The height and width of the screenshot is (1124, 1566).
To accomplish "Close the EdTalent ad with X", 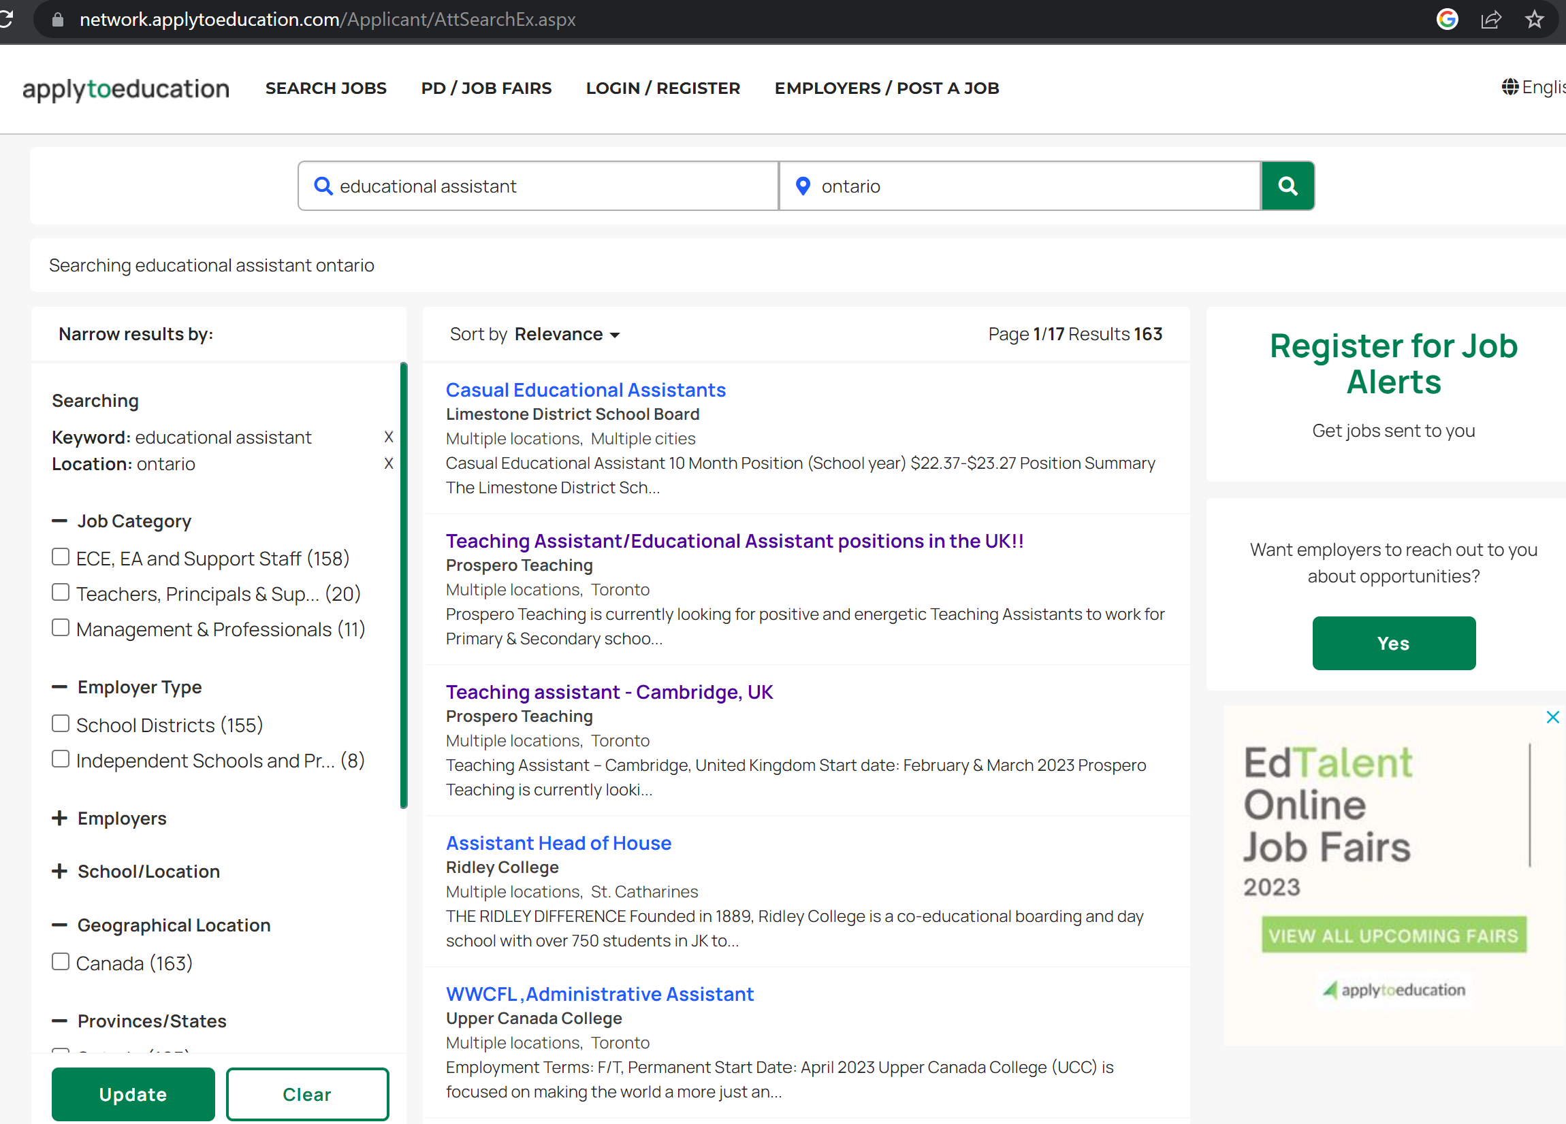I will click(1552, 717).
